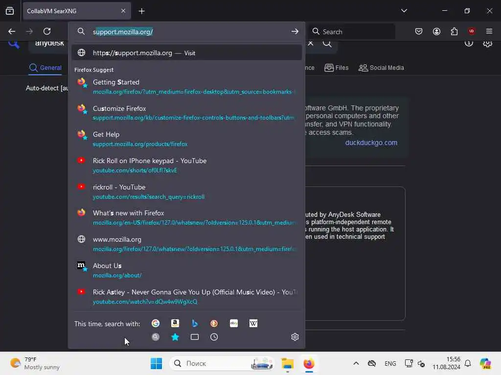Click the taskbar search box Поиск
Screen dimensions: 501x375
click(x=222, y=363)
